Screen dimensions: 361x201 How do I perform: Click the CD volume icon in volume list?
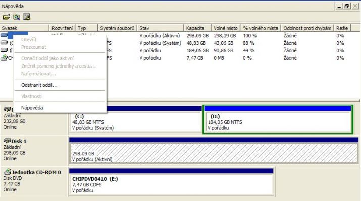click(x=4, y=58)
